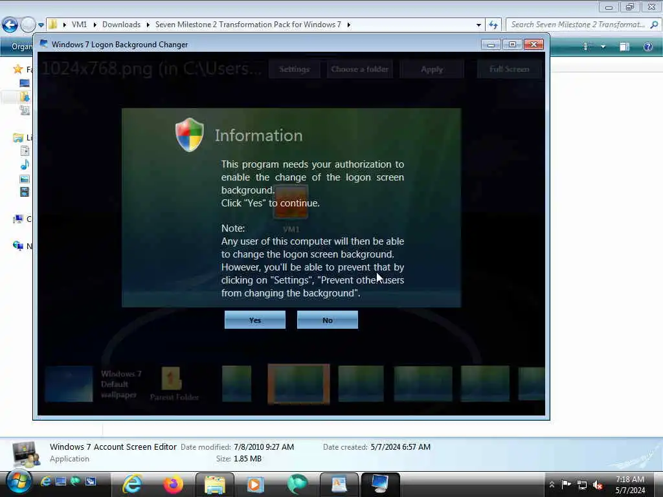This screenshot has height=497, width=663.
Task: Toggle the Explorer preview pane icon
Action: pyautogui.click(x=625, y=47)
